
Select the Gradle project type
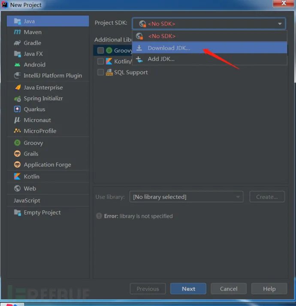tap(48, 43)
